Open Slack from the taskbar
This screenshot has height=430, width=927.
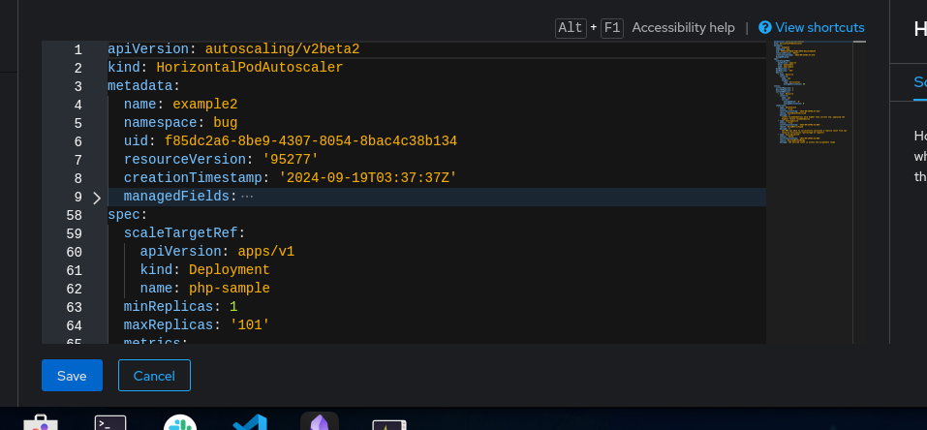(x=179, y=424)
